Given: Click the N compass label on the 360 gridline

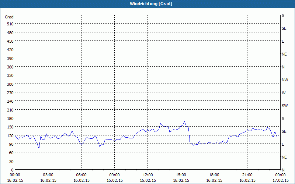Looking at the screenshot, I should tap(283, 67).
